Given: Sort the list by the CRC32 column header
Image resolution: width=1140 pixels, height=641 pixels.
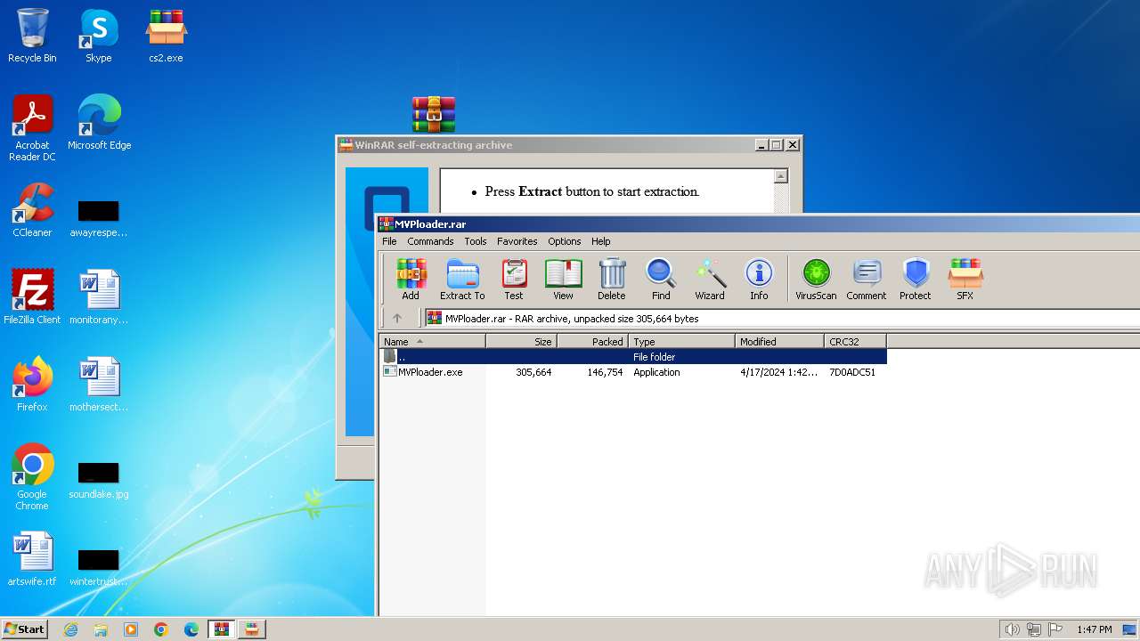Looking at the screenshot, I should [855, 341].
